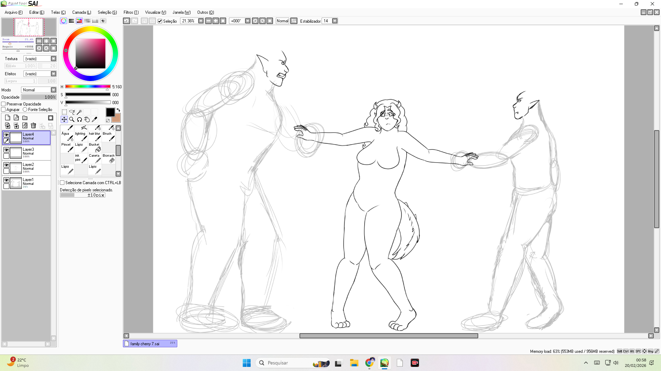
Task: Check Selecione Camada com CTRL+LB
Action: [x=62, y=183]
